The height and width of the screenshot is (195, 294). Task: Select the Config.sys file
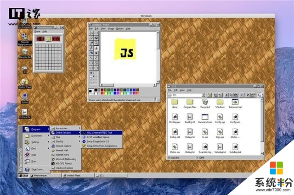(220, 119)
